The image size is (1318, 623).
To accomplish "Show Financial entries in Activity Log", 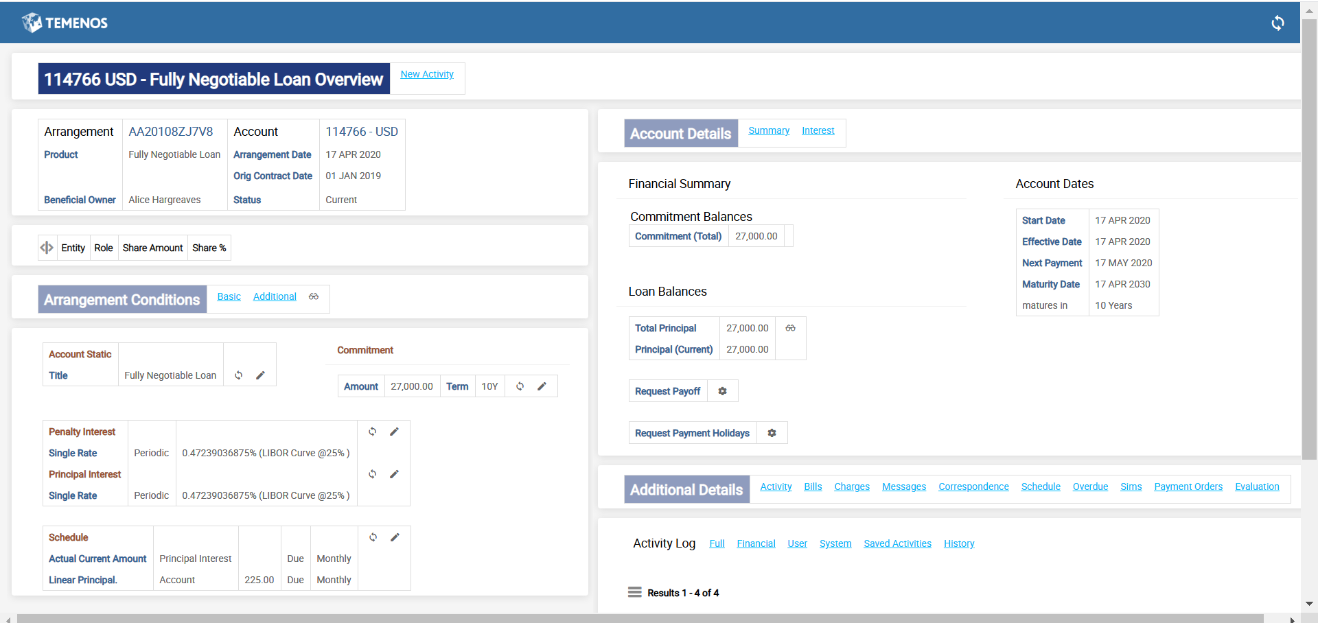I will tap(756, 543).
